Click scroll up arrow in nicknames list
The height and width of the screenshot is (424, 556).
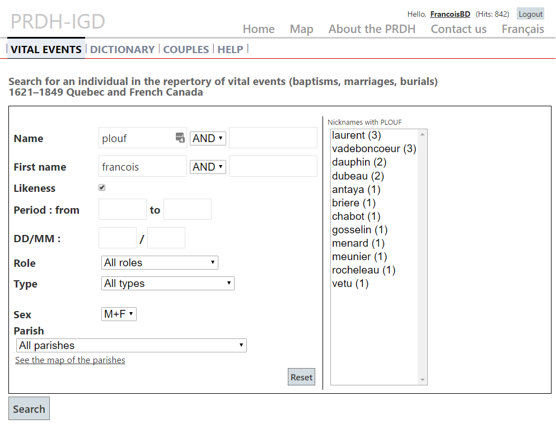click(x=422, y=134)
